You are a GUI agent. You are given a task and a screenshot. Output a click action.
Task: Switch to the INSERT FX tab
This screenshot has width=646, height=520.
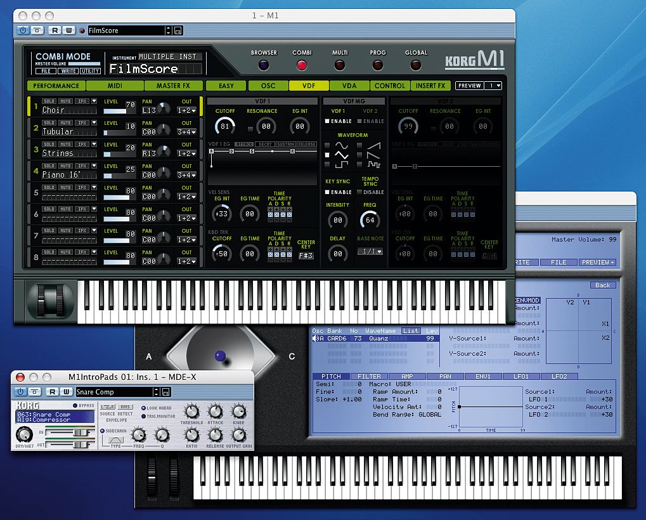(430, 86)
